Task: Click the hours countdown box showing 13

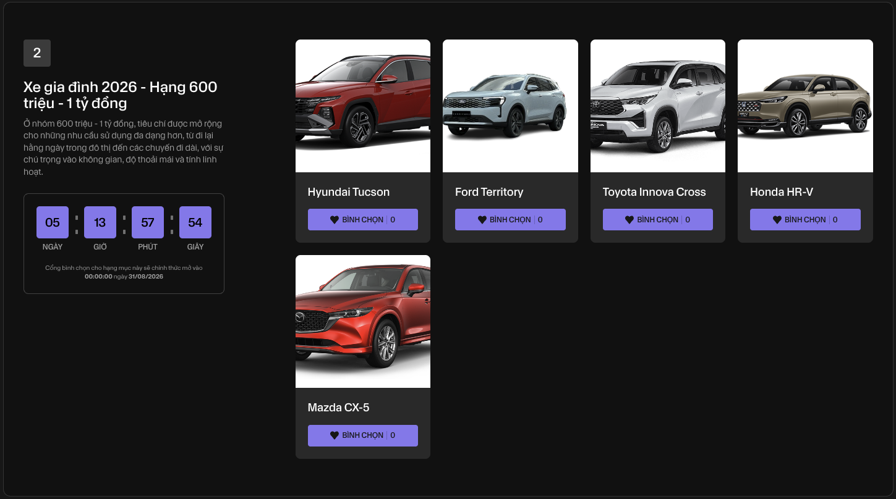Action: pos(100,222)
